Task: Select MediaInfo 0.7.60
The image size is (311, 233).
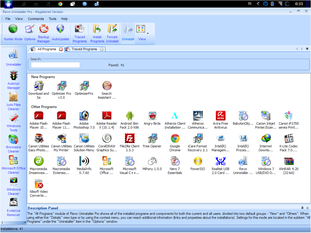Action: click(84, 166)
